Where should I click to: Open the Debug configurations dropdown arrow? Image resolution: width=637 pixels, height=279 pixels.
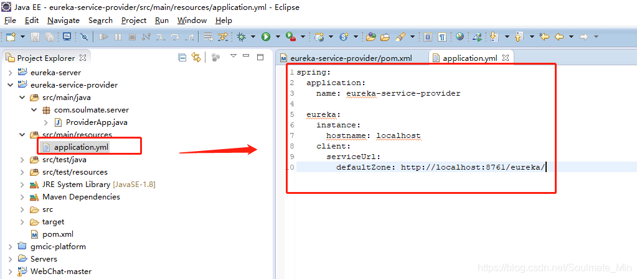point(253,37)
